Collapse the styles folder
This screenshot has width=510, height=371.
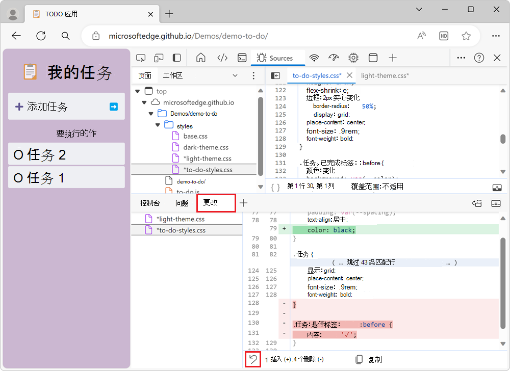click(x=158, y=125)
